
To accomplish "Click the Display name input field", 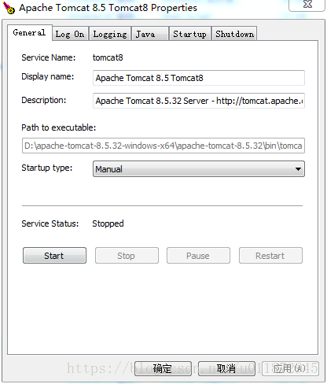I will [x=199, y=78].
